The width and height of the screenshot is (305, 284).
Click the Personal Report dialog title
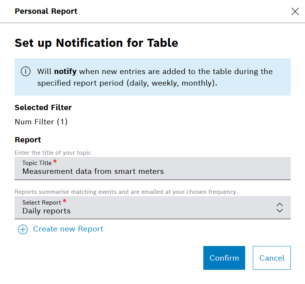point(46,12)
